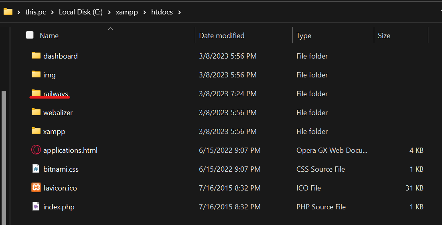Select the bitnami.css file icon

36,168
